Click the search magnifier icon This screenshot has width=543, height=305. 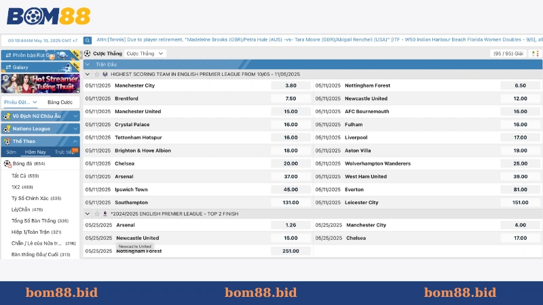[x=88, y=41]
